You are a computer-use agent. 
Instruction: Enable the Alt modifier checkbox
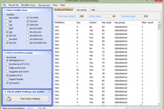tap(7, 21)
